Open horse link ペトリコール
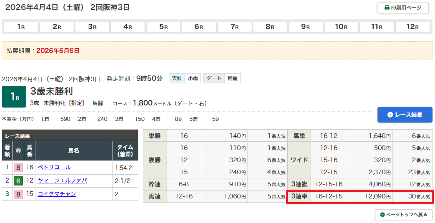Viewport: 435px width, 223px height. coord(54,167)
